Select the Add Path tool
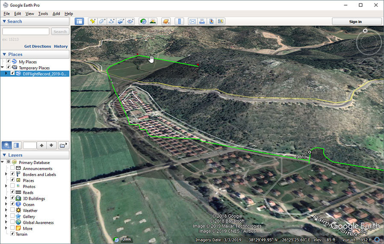384x244 pixels. click(x=112, y=21)
